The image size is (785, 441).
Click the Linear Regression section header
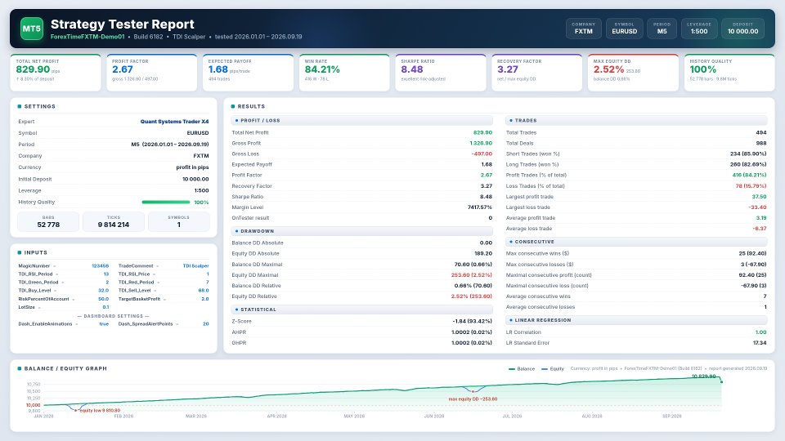click(x=636, y=320)
